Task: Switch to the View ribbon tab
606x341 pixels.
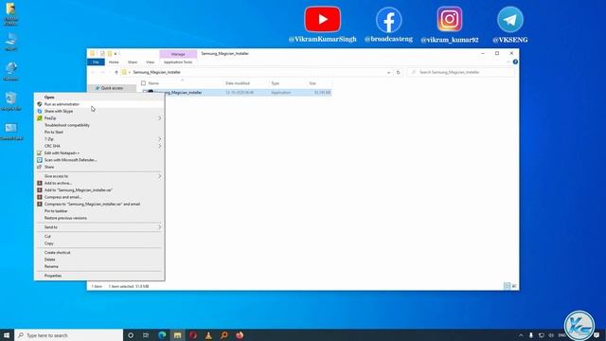Action: pos(150,62)
